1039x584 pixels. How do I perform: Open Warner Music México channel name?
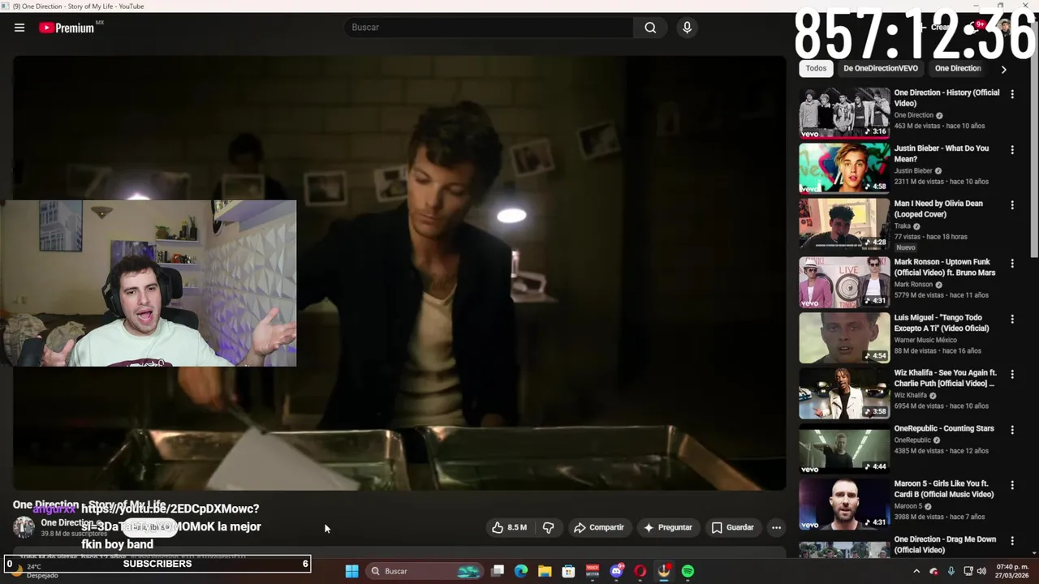click(925, 340)
